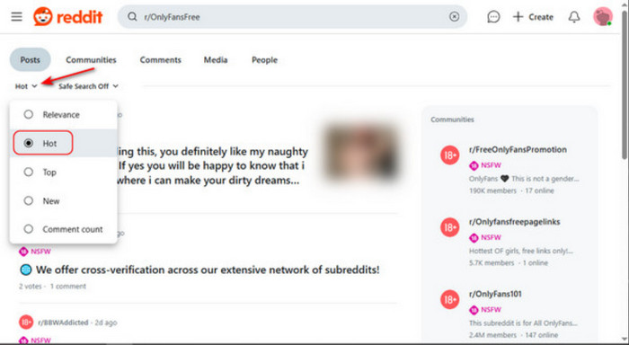The image size is (629, 345).
Task: Collapse the Hot sort dropdown
Action: (26, 86)
